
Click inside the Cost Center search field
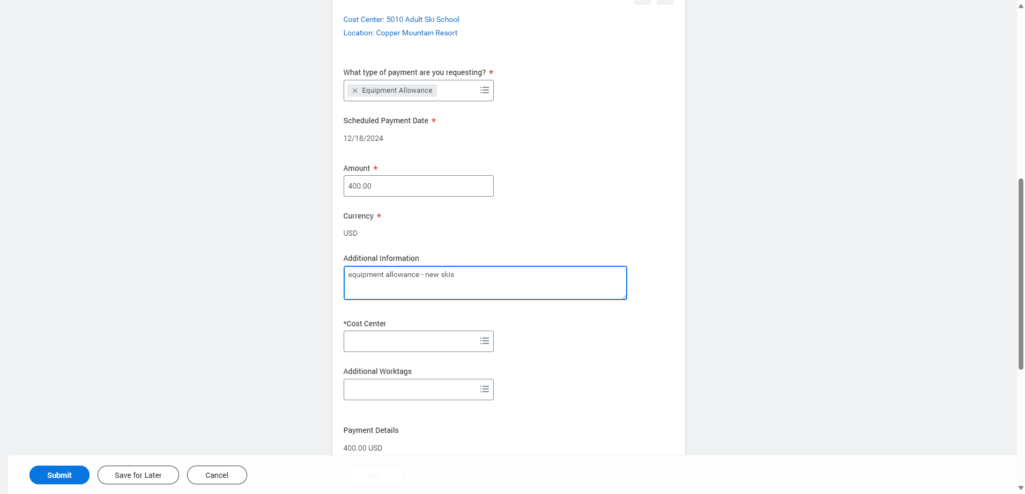pos(411,341)
